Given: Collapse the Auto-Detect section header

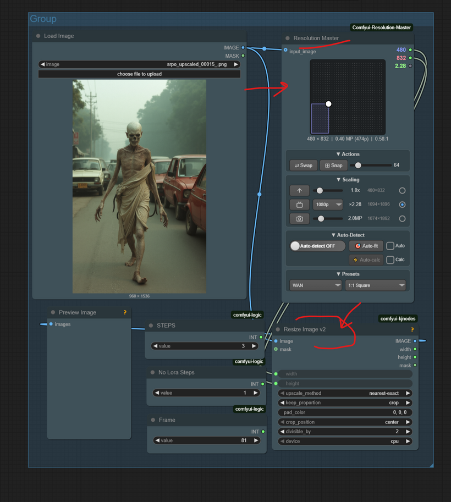Looking at the screenshot, I should (x=348, y=235).
